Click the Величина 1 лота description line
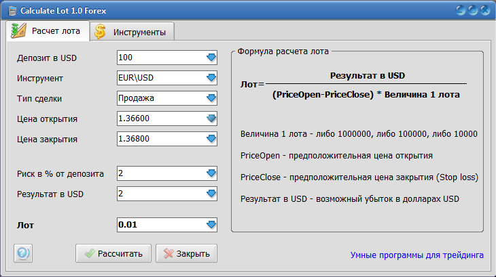 (359, 134)
